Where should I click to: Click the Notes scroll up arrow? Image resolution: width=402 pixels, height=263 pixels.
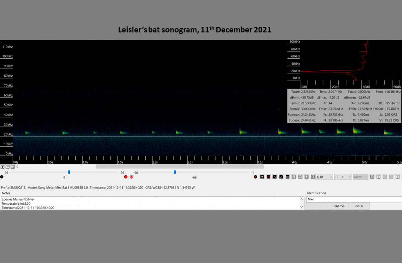click(x=302, y=199)
